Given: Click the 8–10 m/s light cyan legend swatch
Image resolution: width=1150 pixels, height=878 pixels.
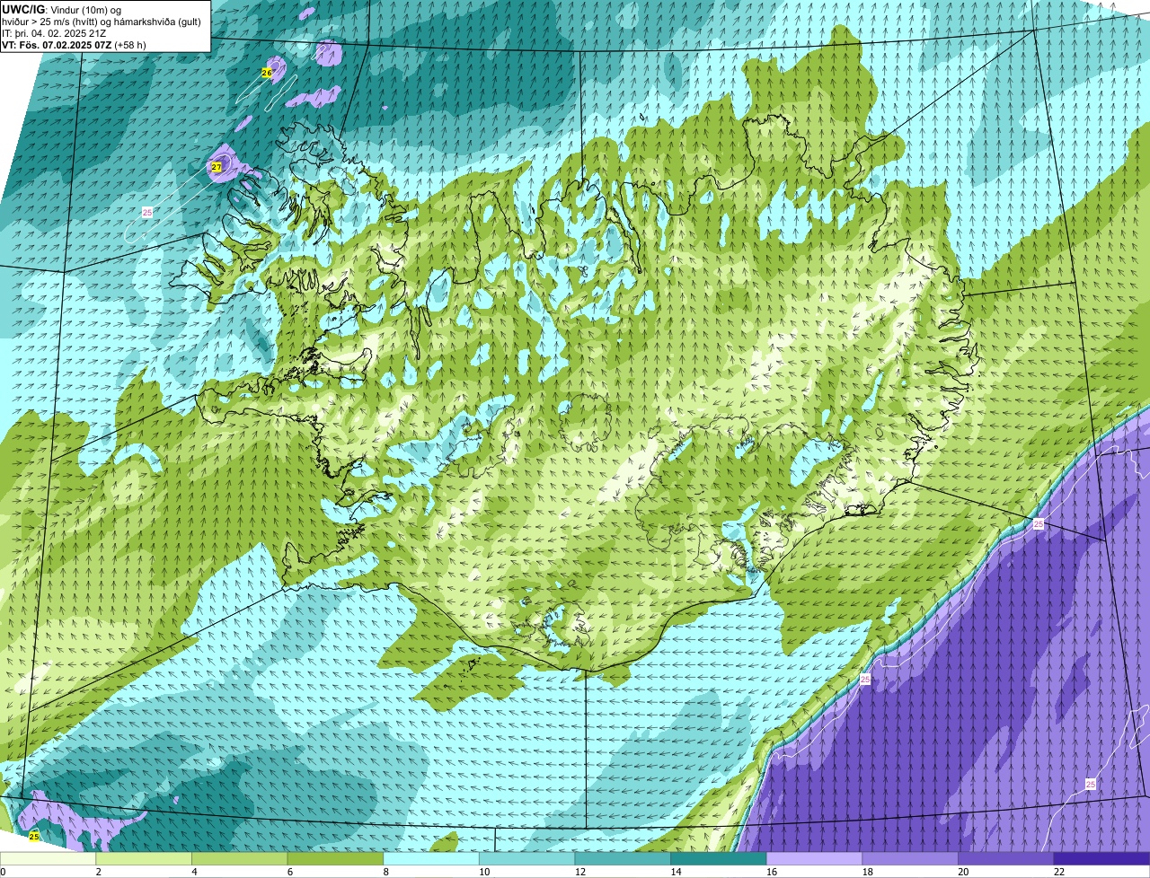Looking at the screenshot, I should point(431,858).
